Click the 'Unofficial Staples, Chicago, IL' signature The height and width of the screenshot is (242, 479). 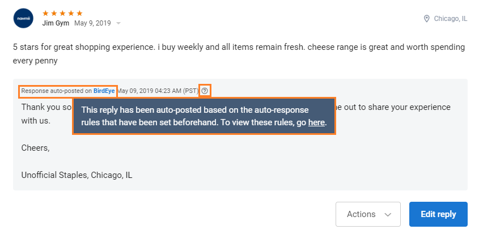(77, 175)
